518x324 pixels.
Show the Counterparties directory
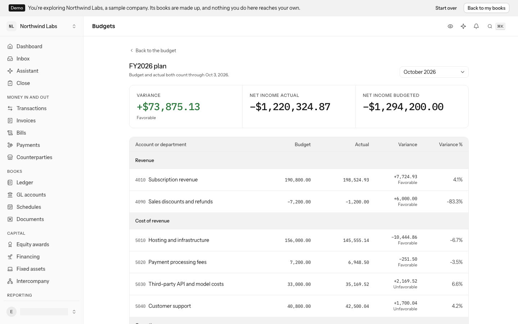(41, 157)
